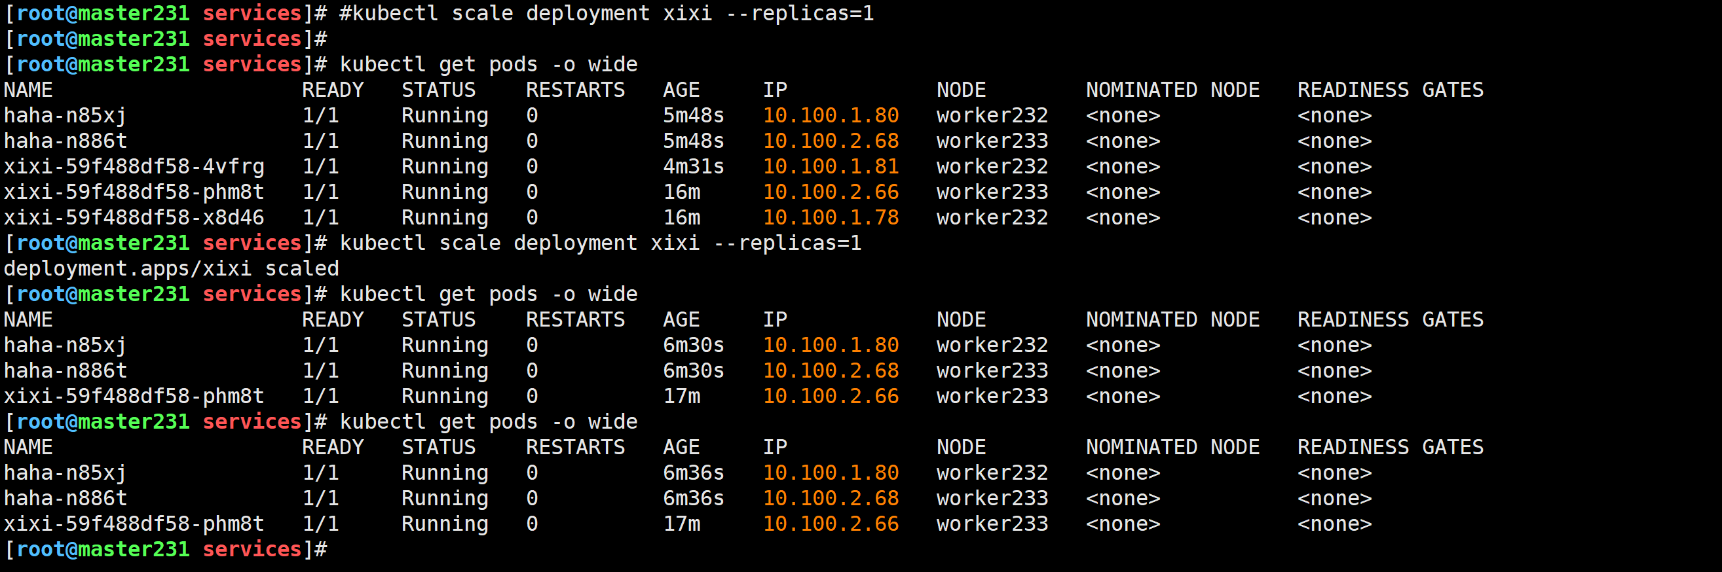The image size is (1722, 572).
Task: Select IP address 10.100.1.78
Action: point(831,217)
